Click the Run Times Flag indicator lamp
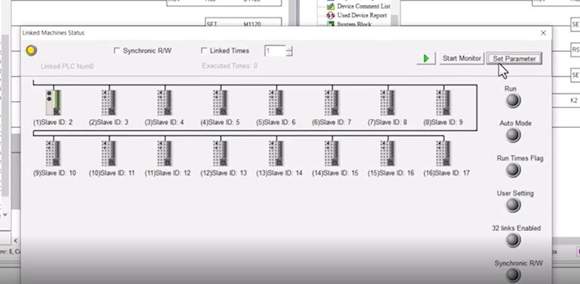 click(513, 170)
